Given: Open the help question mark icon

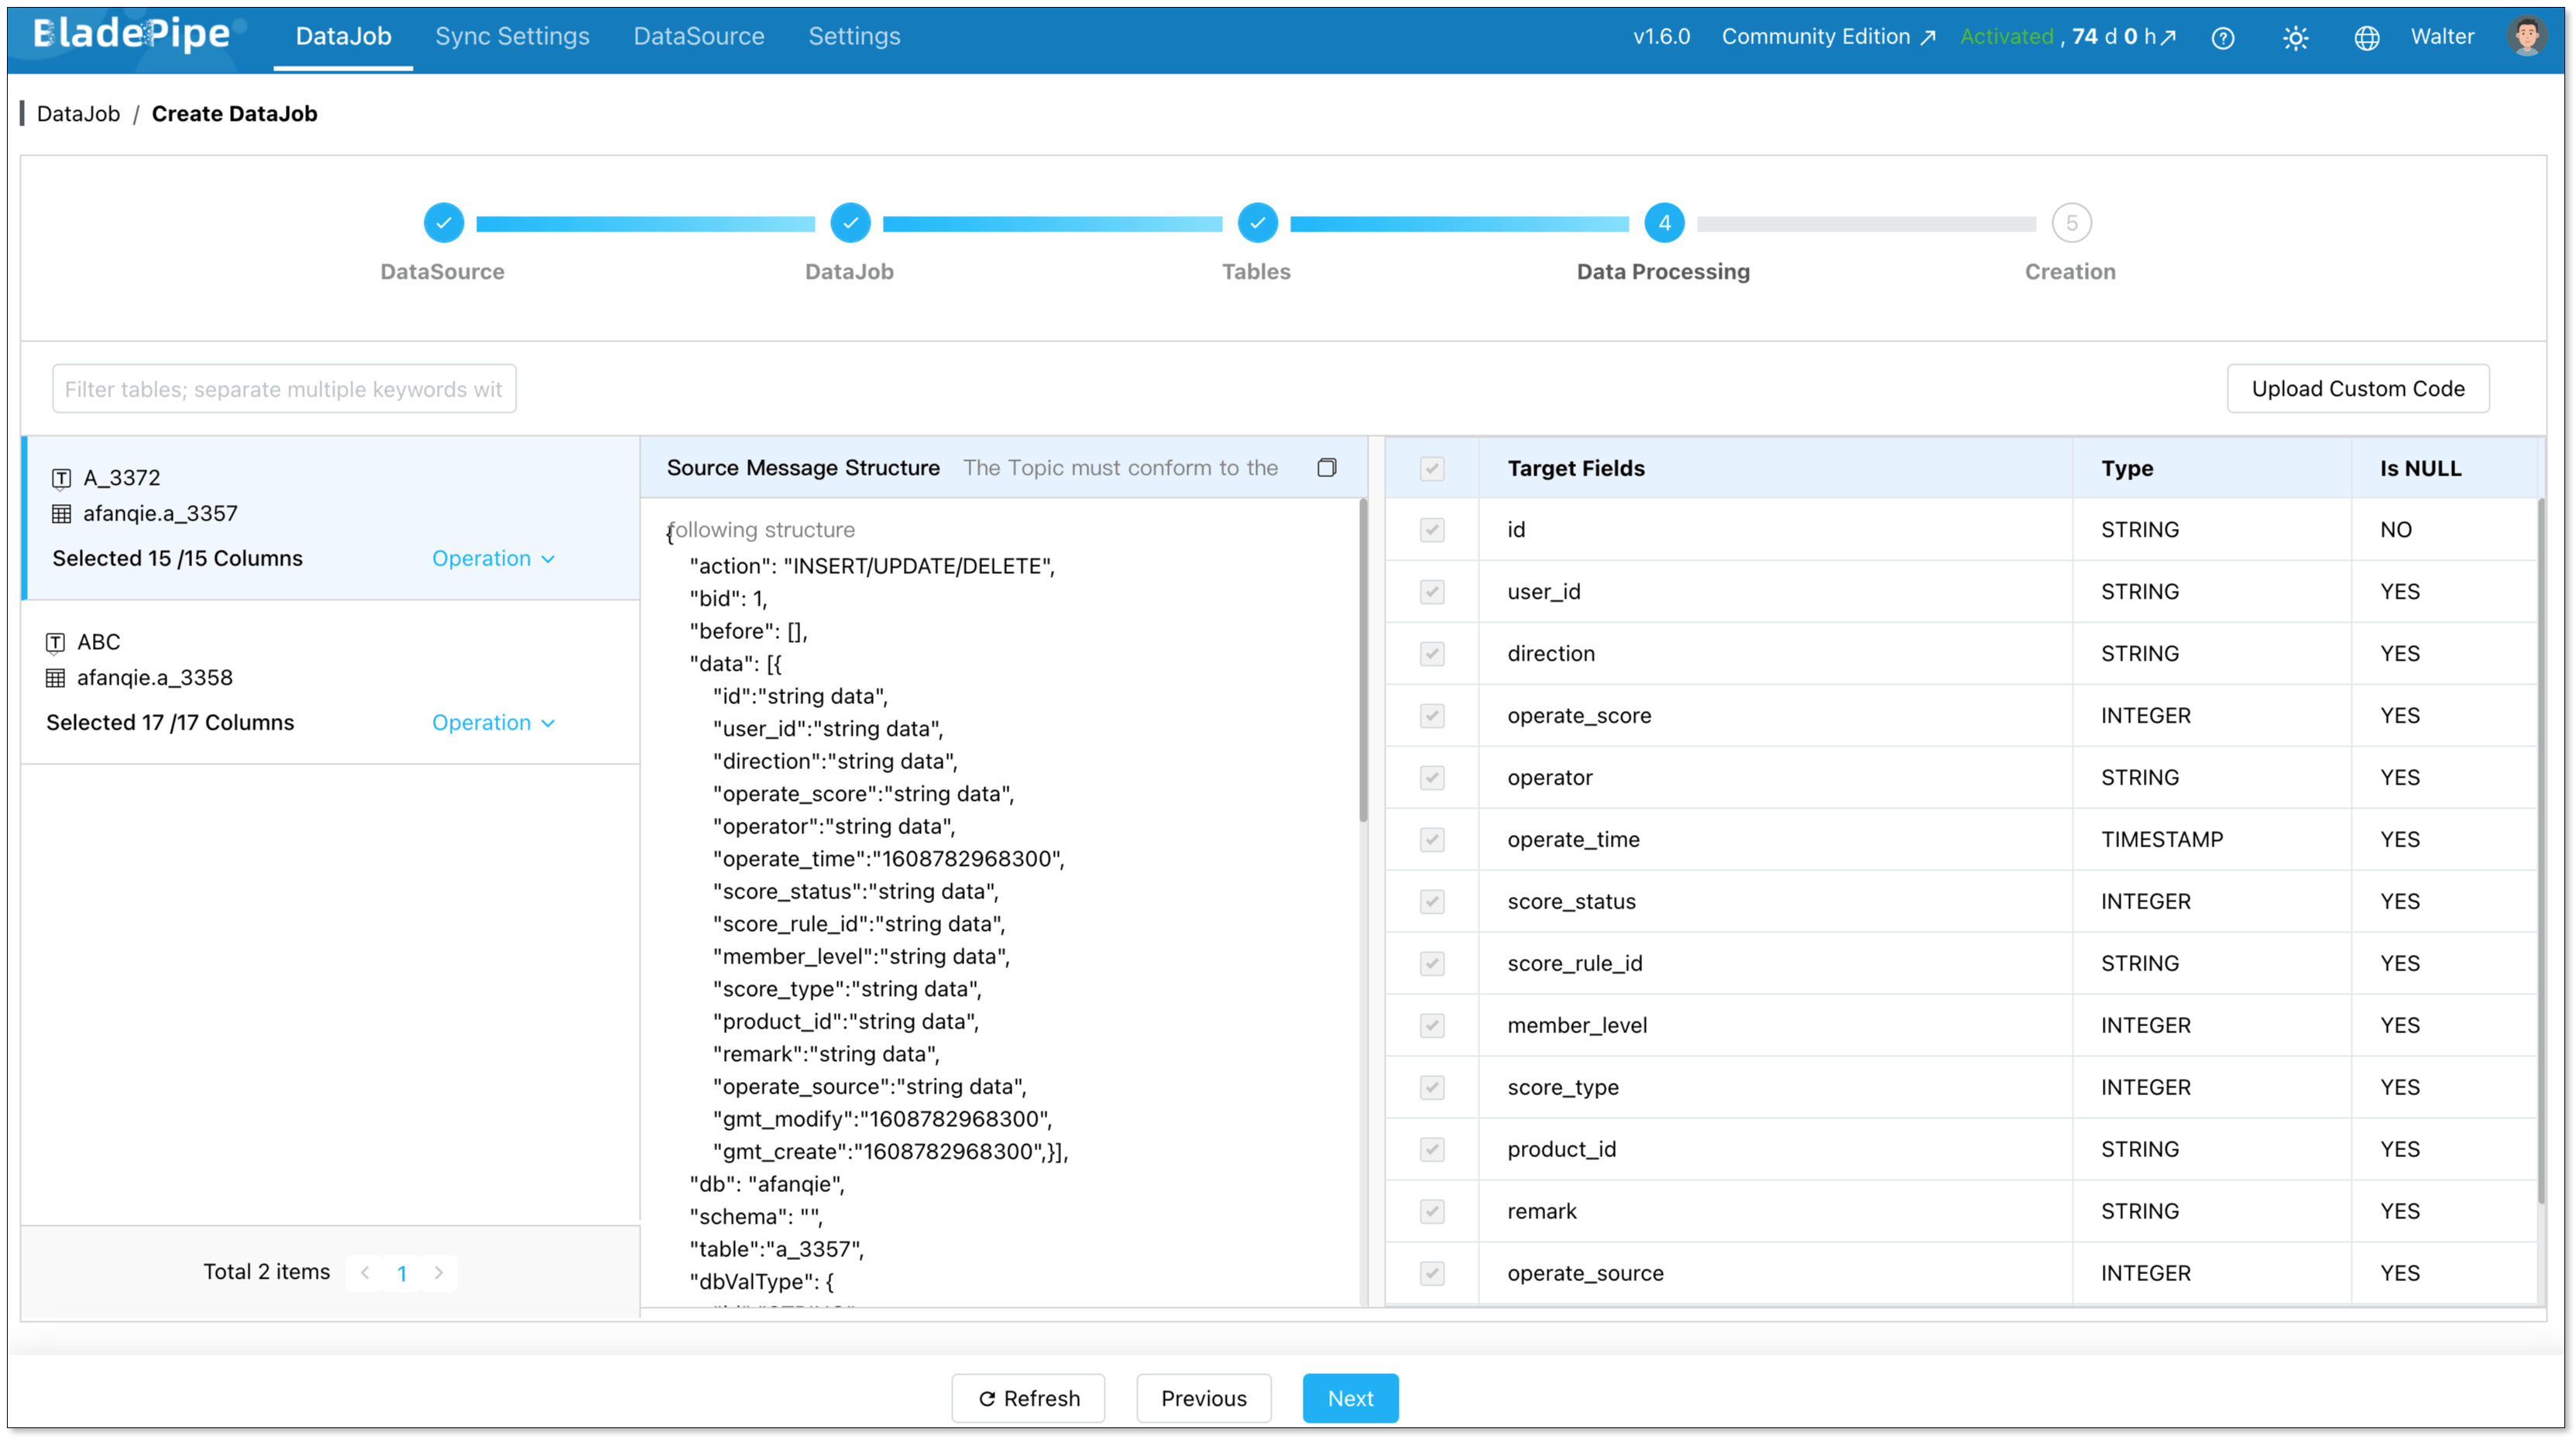Looking at the screenshot, I should coord(2222,37).
